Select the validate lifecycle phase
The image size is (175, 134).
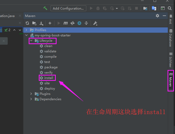[x=50, y=51]
